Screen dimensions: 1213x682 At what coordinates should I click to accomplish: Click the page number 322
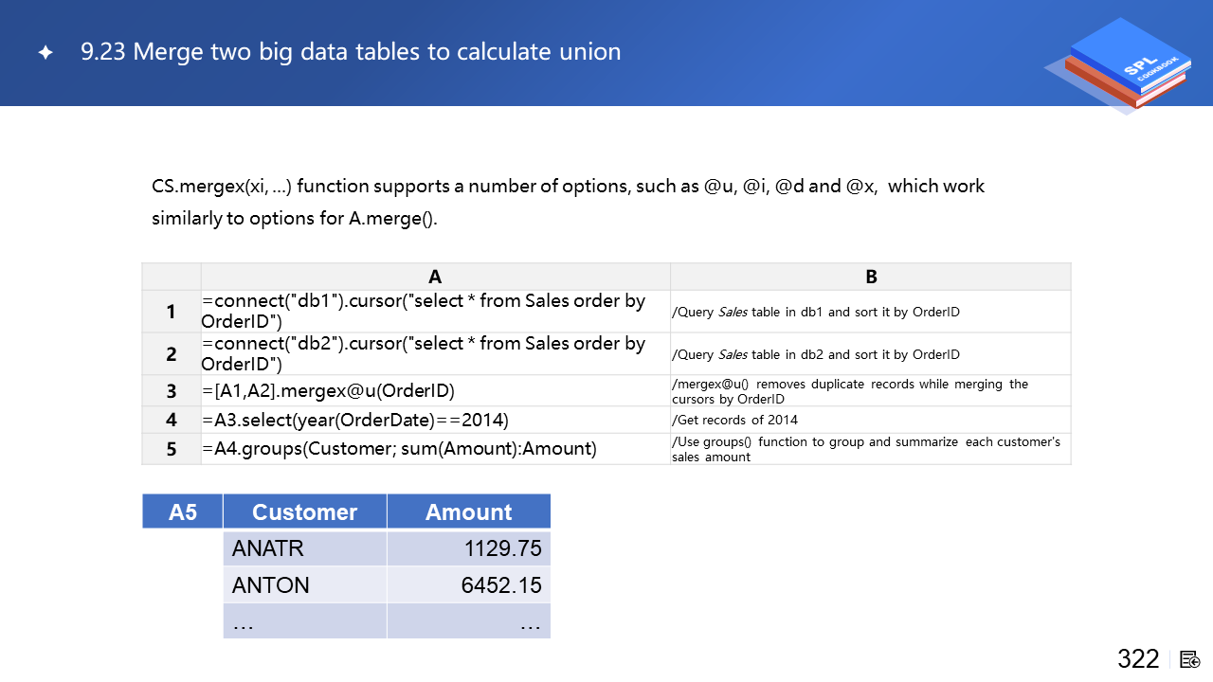coord(1138,659)
